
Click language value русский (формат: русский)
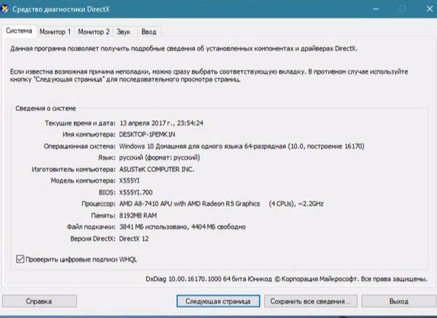(159, 157)
